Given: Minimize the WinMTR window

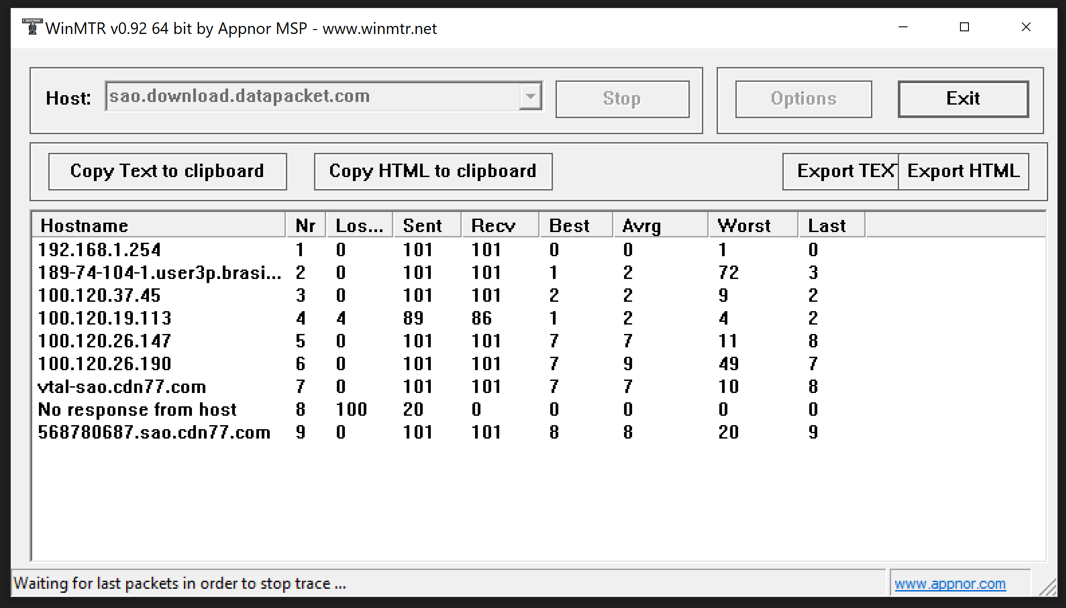Looking at the screenshot, I should pos(903,27).
